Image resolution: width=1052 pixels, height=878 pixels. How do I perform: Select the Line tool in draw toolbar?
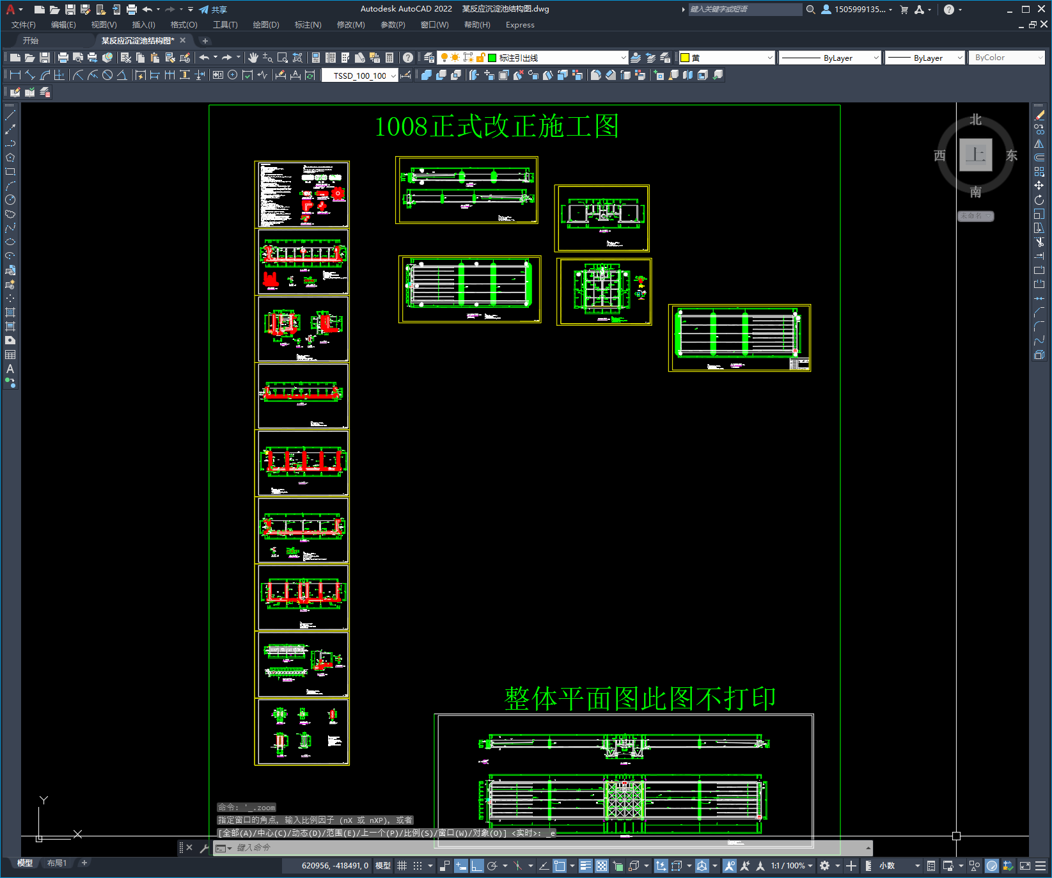tap(10, 116)
